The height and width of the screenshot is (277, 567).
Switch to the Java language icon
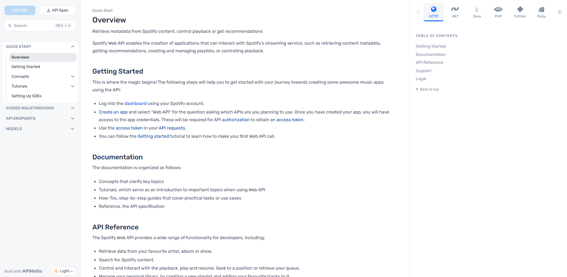[x=477, y=9]
